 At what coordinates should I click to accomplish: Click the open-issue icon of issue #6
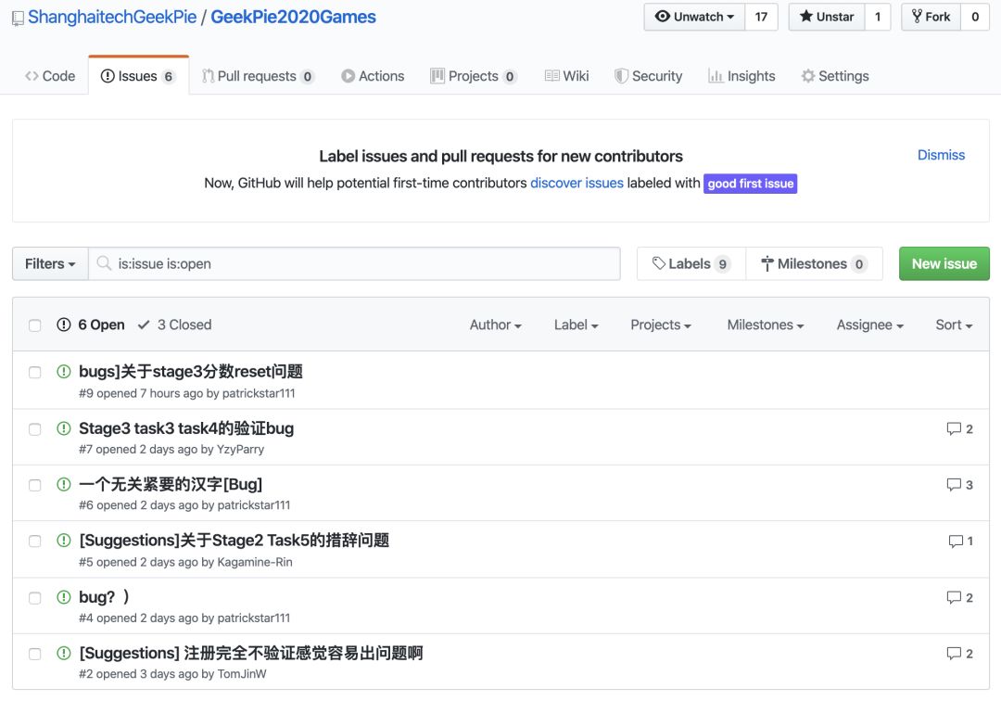[x=64, y=485]
